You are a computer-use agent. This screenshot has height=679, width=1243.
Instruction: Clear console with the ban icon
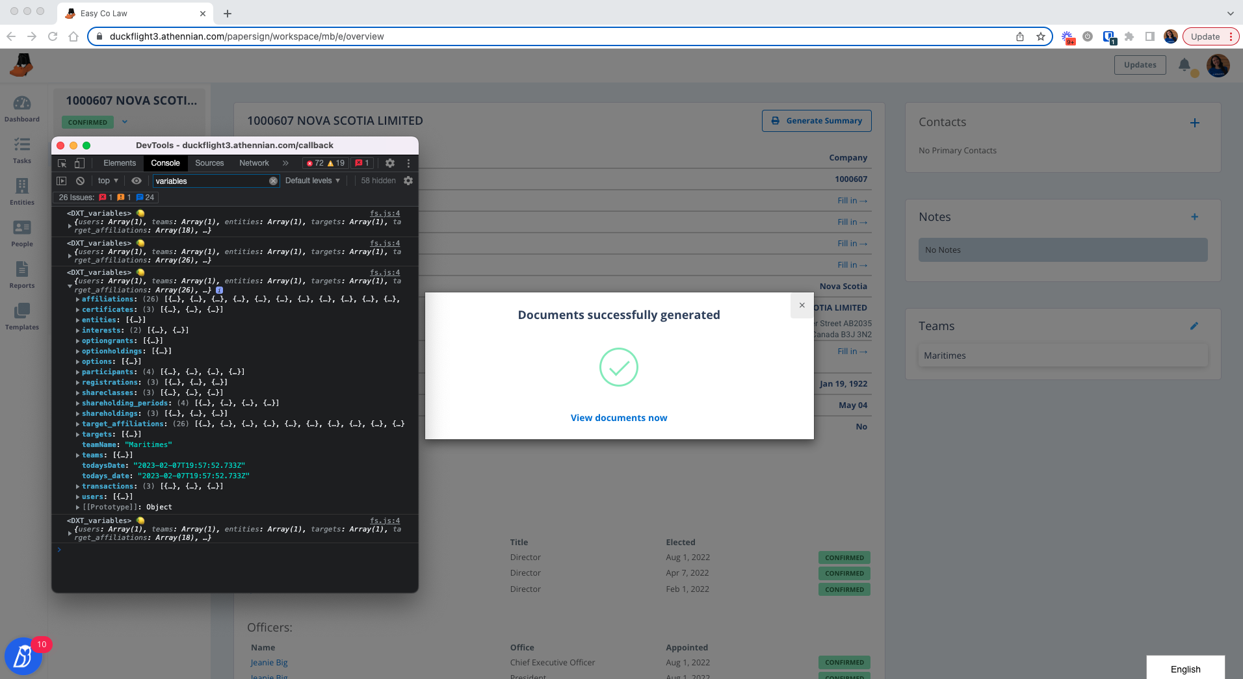(80, 181)
